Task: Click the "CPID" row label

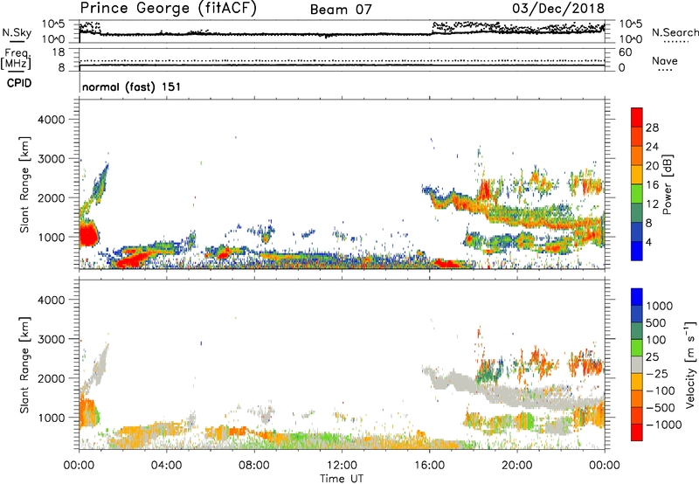Action: [19, 83]
